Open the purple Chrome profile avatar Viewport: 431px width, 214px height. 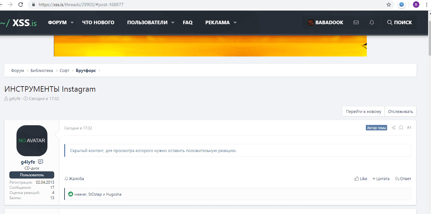point(416,5)
